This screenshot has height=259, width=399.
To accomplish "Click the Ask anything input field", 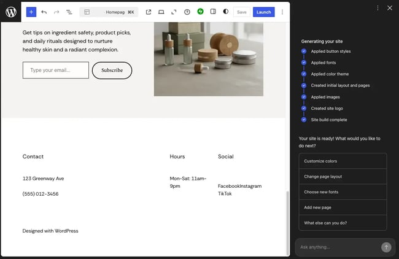I will pos(338,247).
